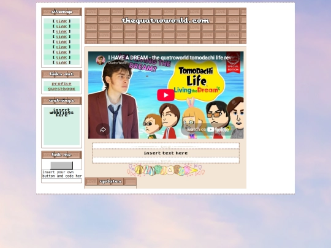This screenshot has height=248, width=331.
Task: Click the gray link me button image
Action: (62, 165)
